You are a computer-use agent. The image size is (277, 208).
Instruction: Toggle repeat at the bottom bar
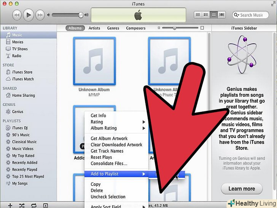pyautogui.click(x=34, y=205)
